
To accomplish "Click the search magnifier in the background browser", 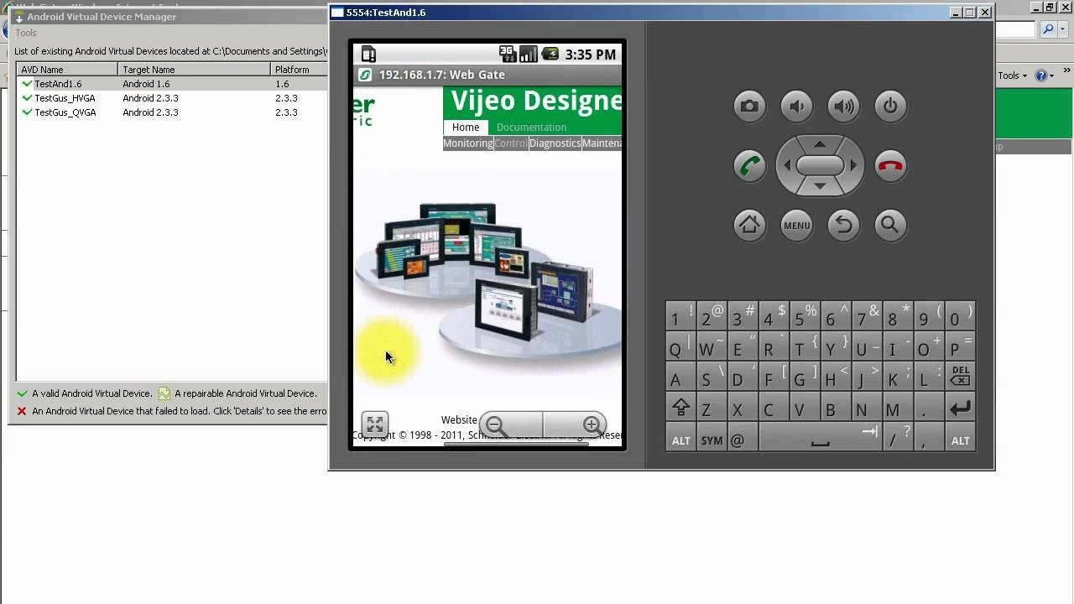I will pos(1047,29).
